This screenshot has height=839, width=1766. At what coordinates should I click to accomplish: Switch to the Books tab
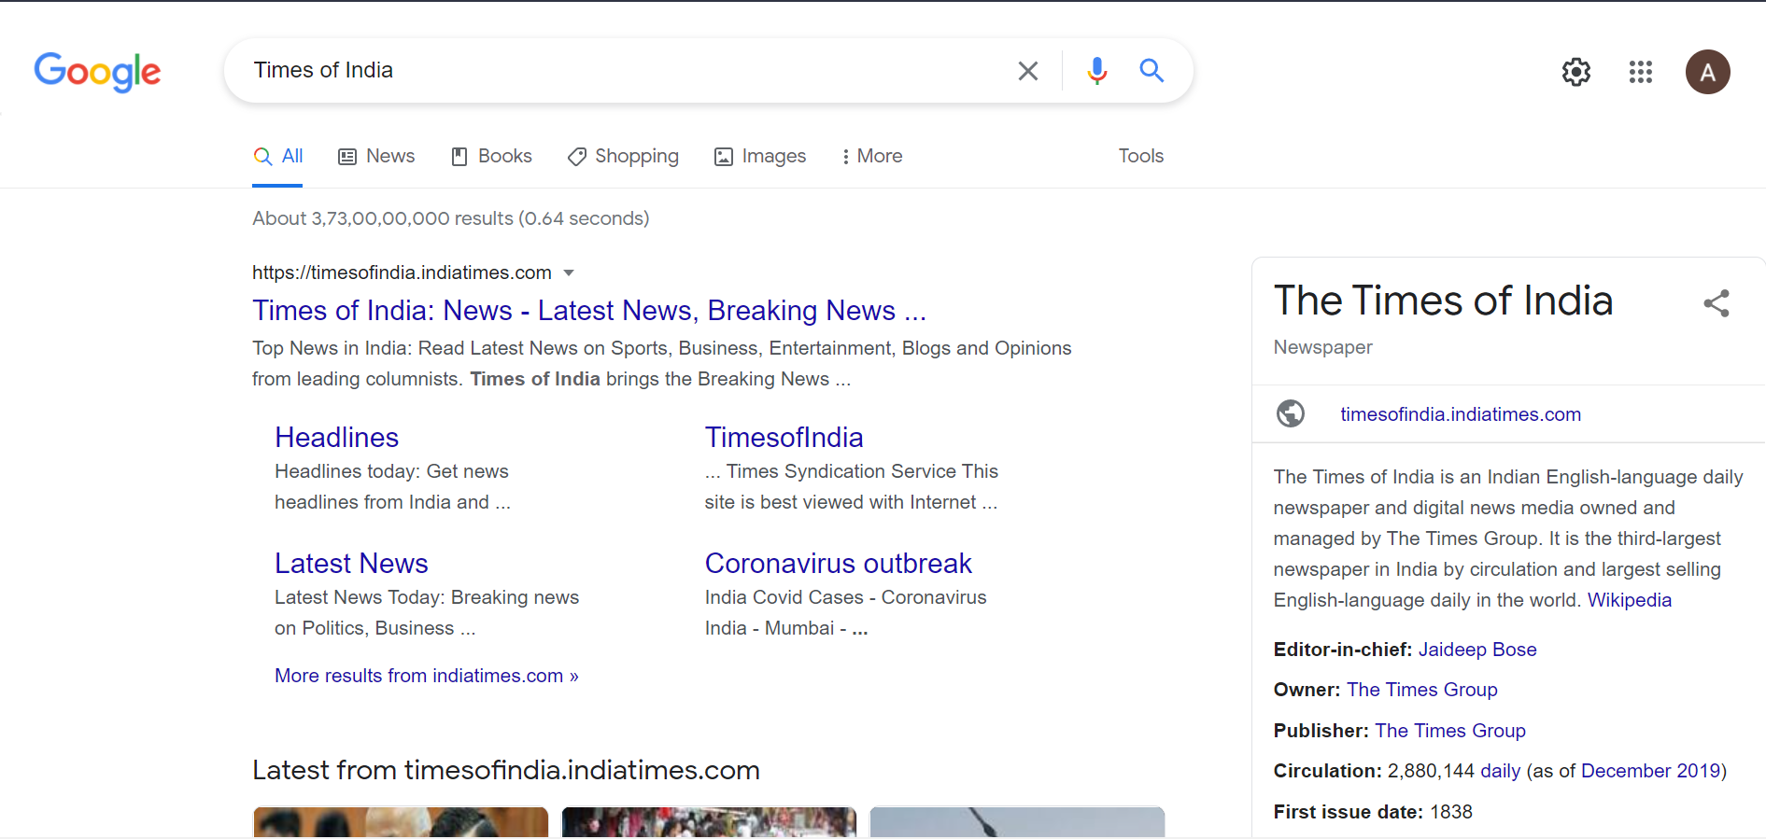491,157
